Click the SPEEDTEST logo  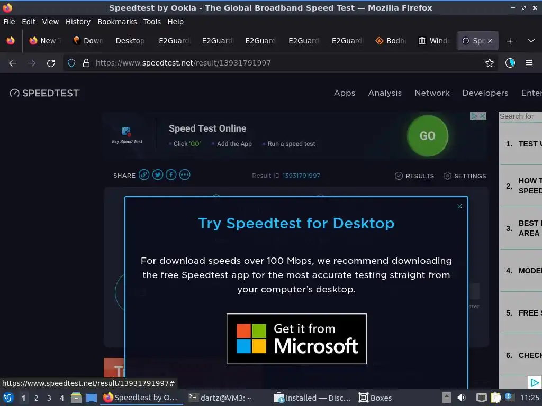tap(44, 93)
